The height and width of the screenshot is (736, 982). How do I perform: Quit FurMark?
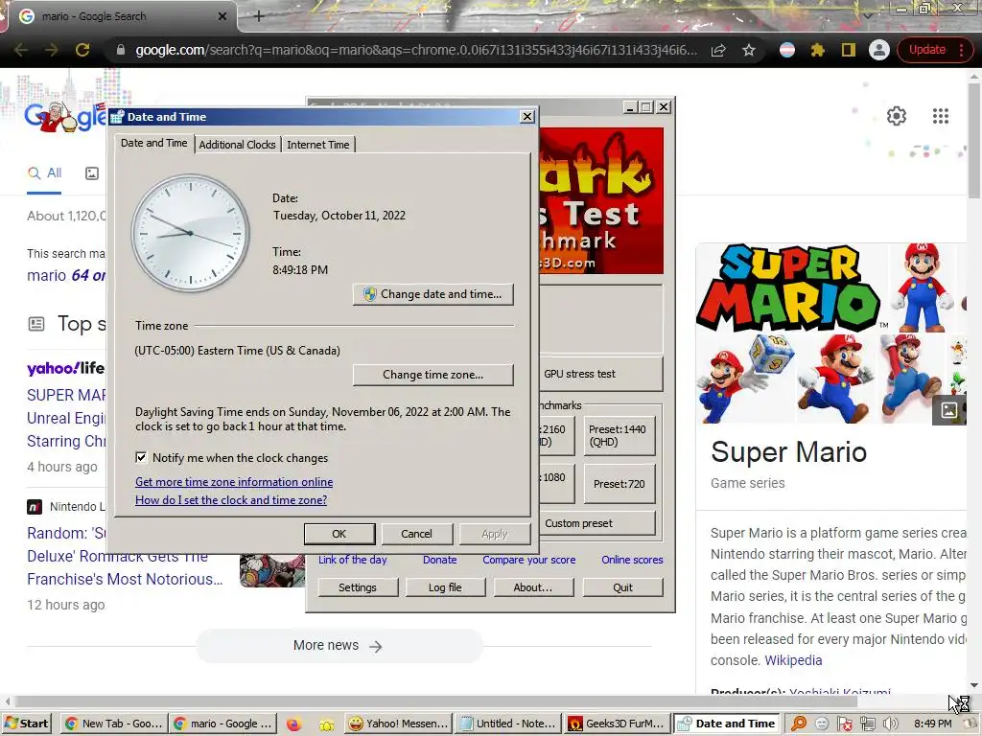click(x=622, y=587)
